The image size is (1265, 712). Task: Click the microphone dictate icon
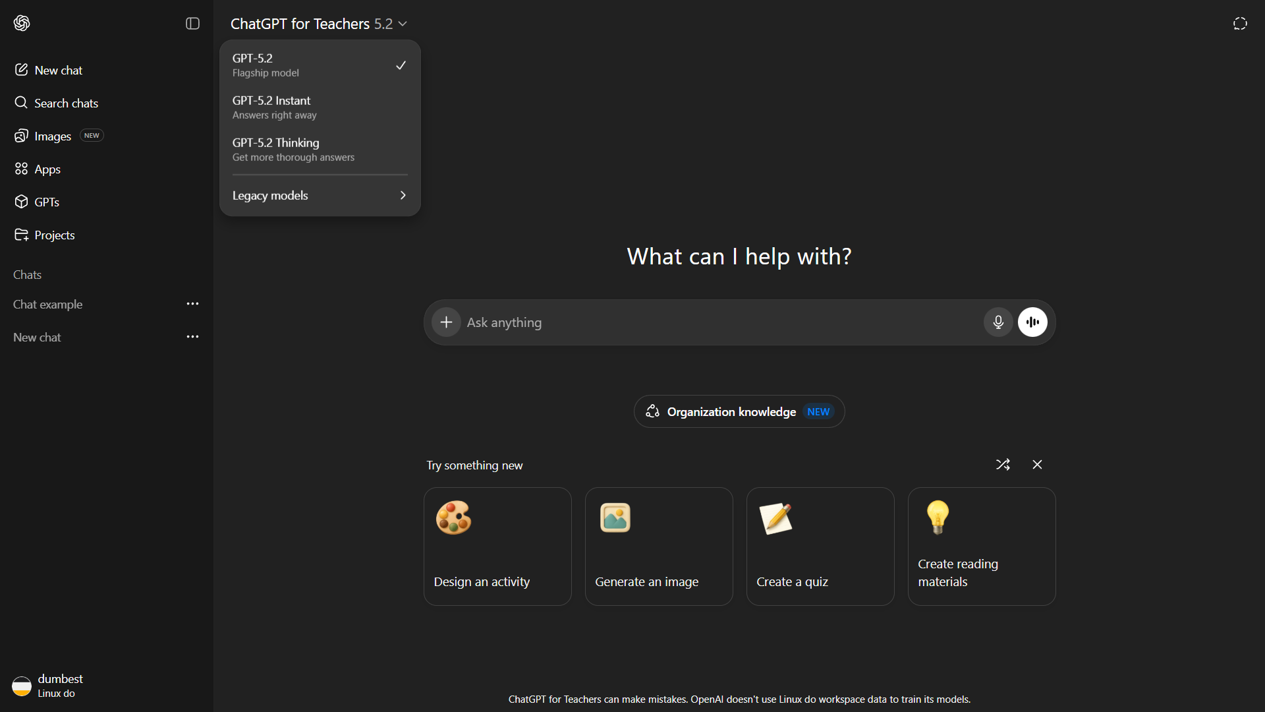pyautogui.click(x=998, y=322)
